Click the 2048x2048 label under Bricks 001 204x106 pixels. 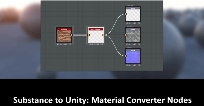[x=64, y=44]
